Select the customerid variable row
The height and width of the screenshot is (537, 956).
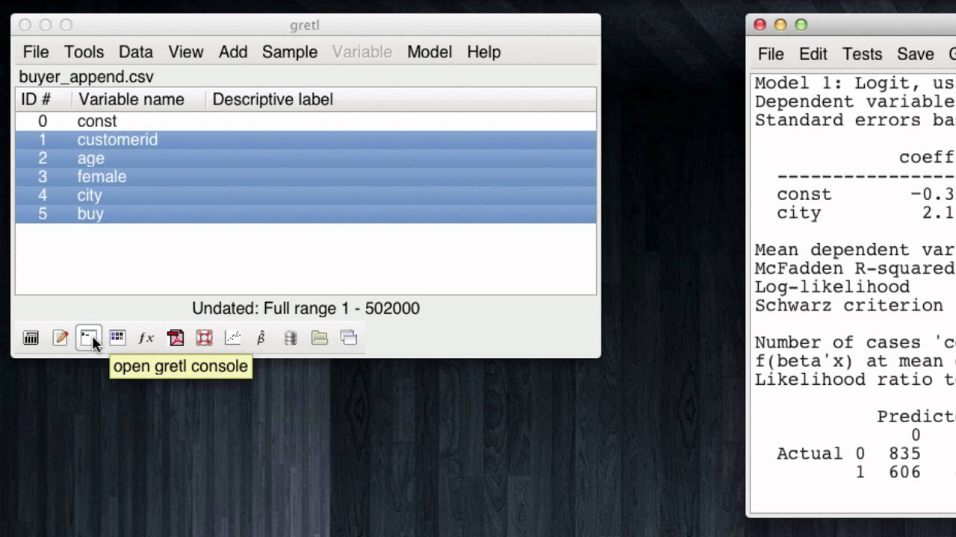tap(305, 139)
